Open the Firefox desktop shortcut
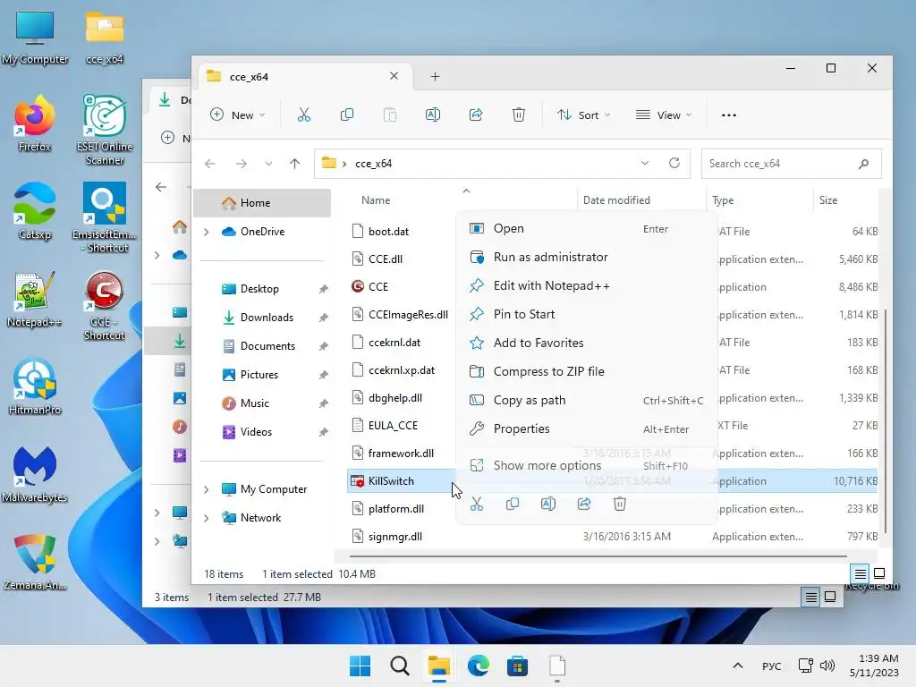Image resolution: width=916 pixels, height=687 pixels. click(x=35, y=123)
